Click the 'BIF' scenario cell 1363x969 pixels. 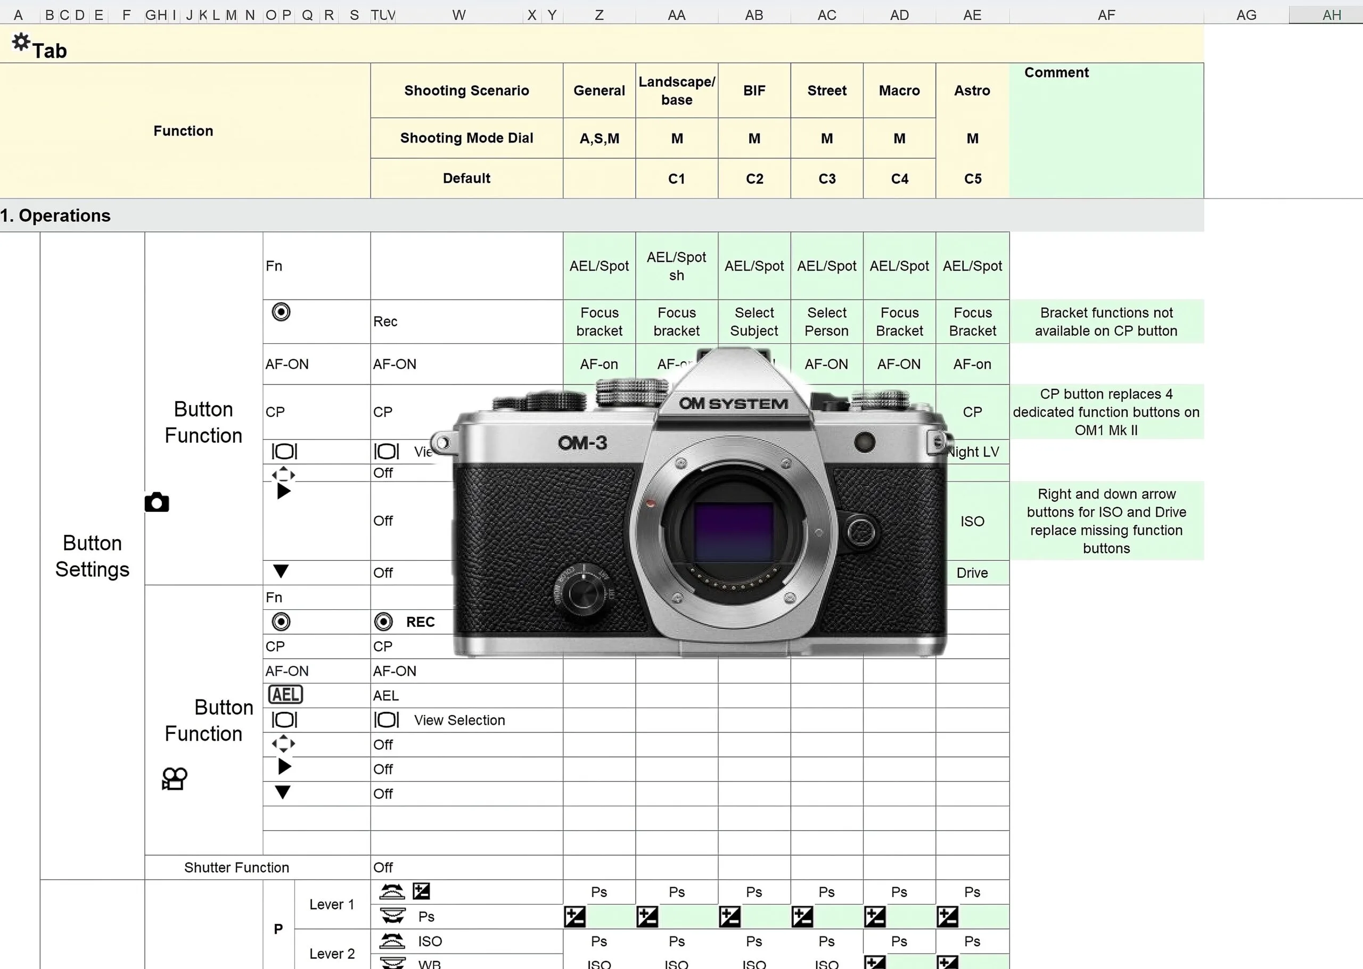[754, 90]
